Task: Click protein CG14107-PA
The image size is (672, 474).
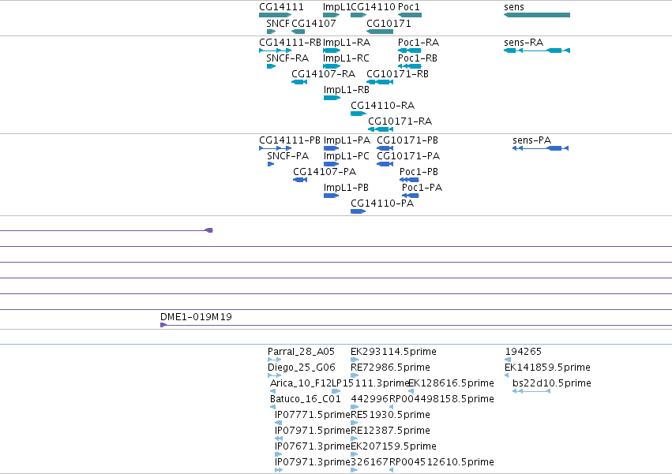Action: (x=300, y=181)
